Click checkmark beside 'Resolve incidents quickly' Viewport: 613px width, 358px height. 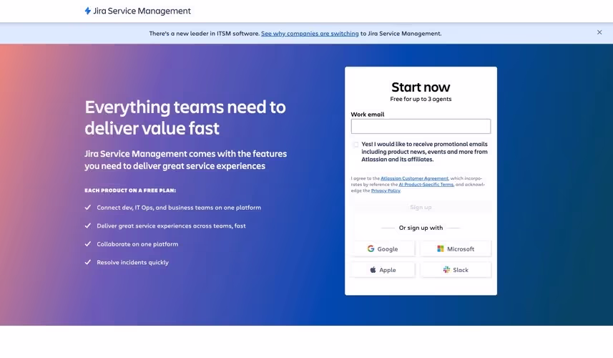tap(87, 262)
